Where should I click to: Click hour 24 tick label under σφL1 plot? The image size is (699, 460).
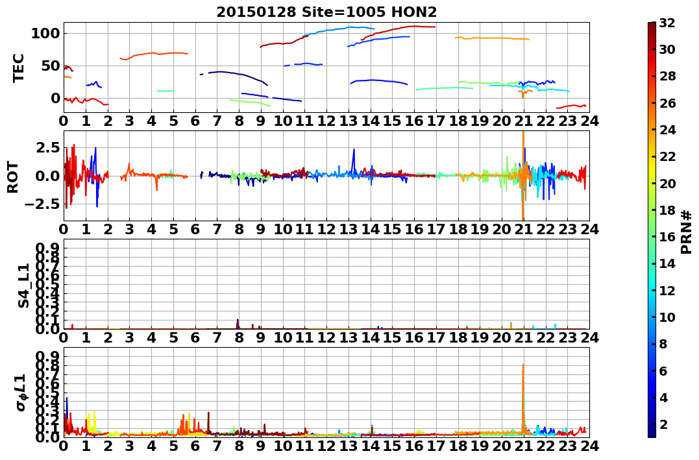click(x=589, y=446)
